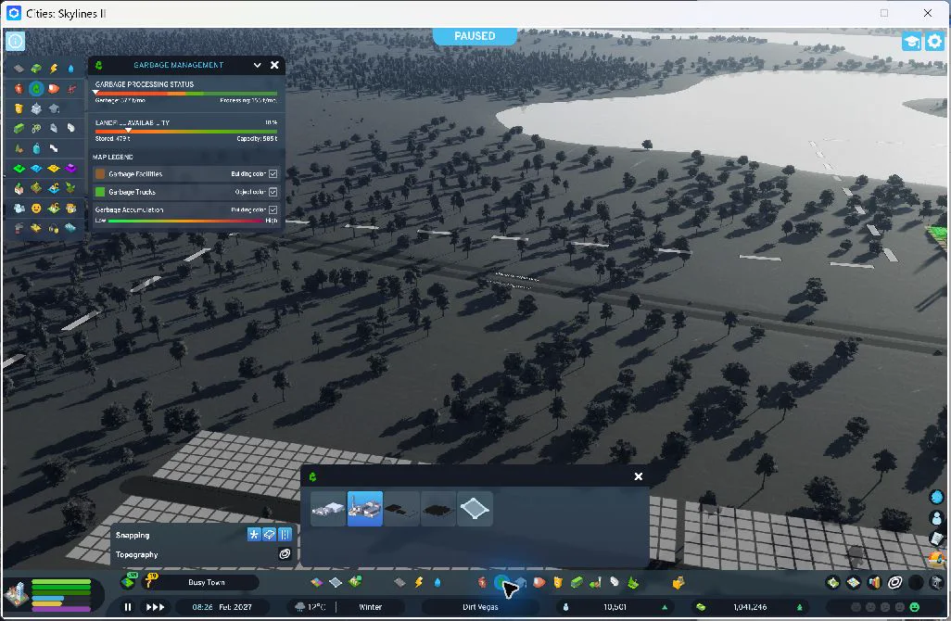
Task: Click green Garbage Trucks color swatch
Action: [100, 192]
